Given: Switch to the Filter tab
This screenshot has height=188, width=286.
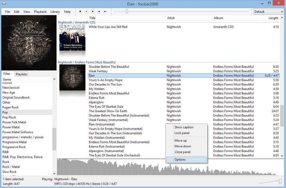Looking at the screenshot, I should (x=7, y=74).
